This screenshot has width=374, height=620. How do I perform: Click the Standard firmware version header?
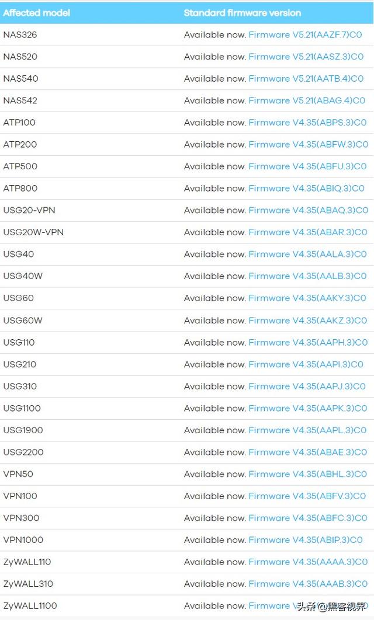[x=243, y=13]
